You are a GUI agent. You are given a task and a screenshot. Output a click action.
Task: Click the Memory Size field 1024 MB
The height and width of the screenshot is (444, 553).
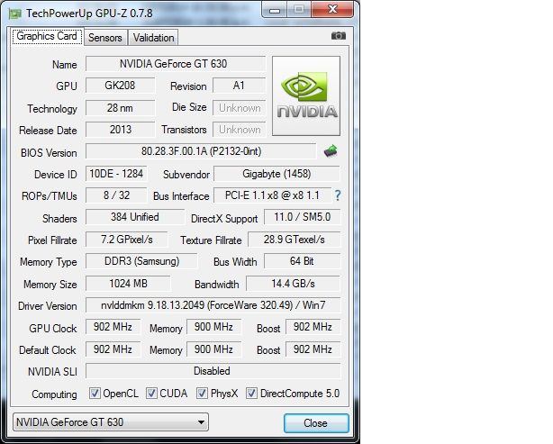(129, 283)
